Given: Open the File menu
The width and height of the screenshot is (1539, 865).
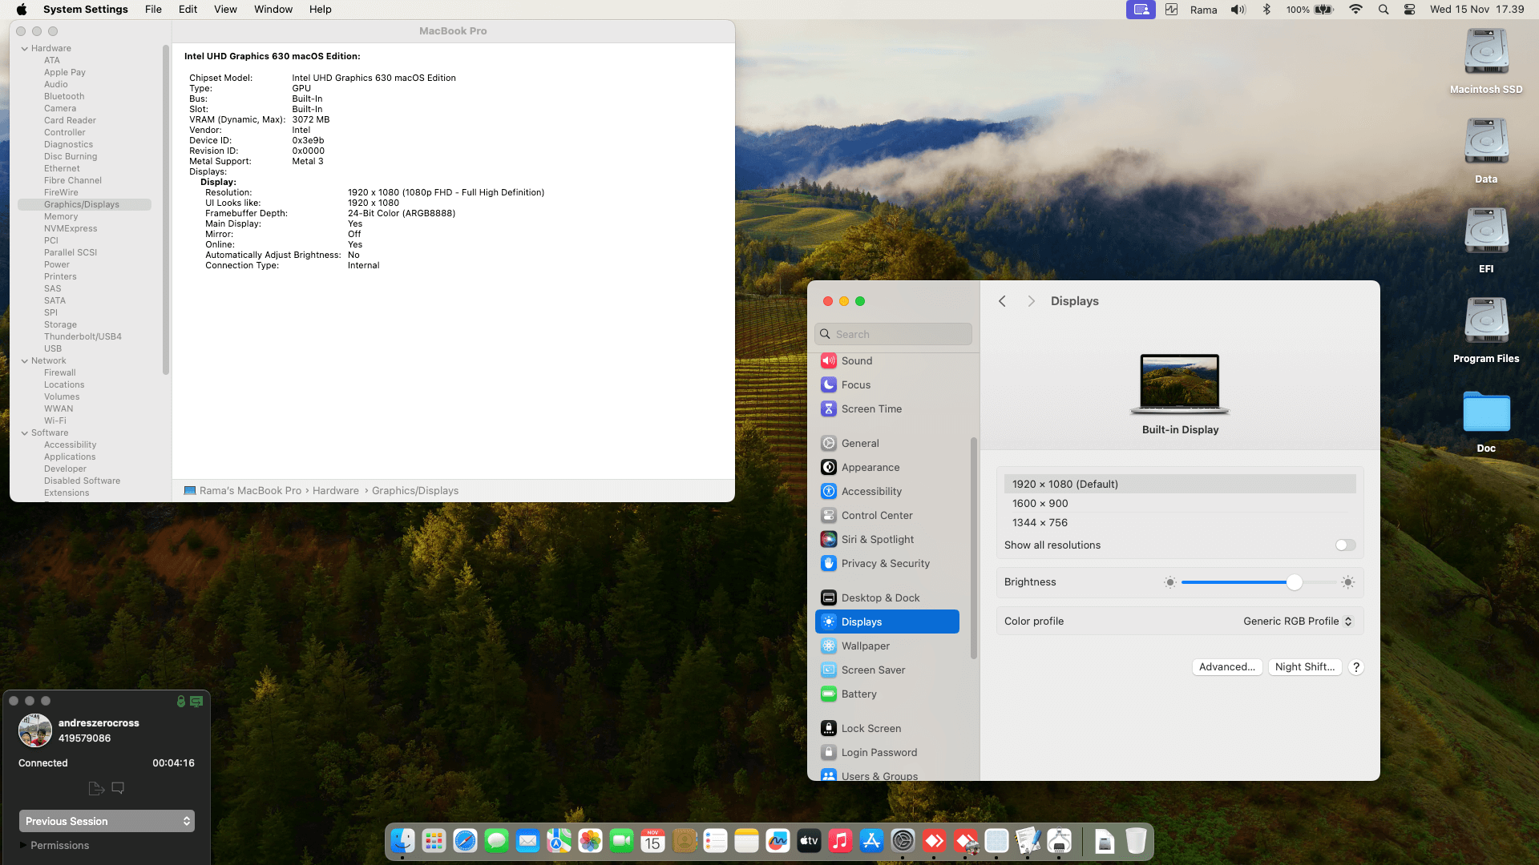Looking at the screenshot, I should tap(153, 10).
